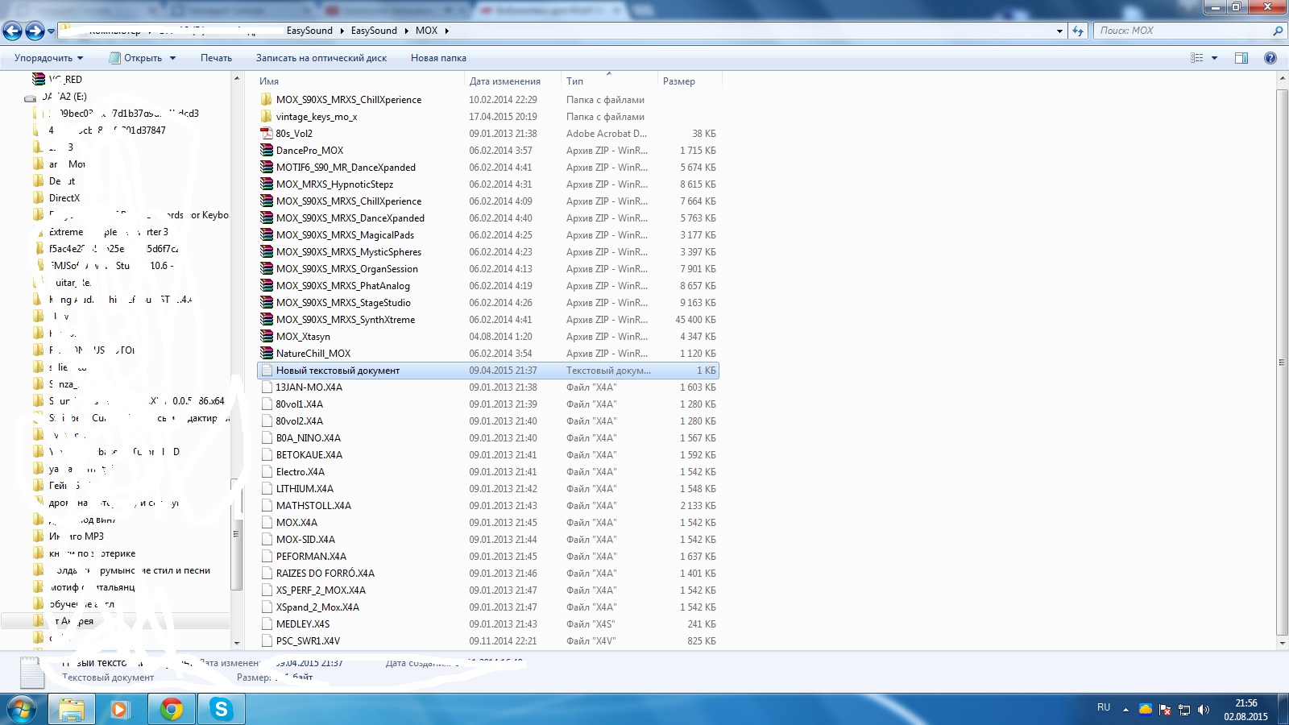
Task: Select the vintage_keys_mo_x folder icon
Action: (267, 117)
